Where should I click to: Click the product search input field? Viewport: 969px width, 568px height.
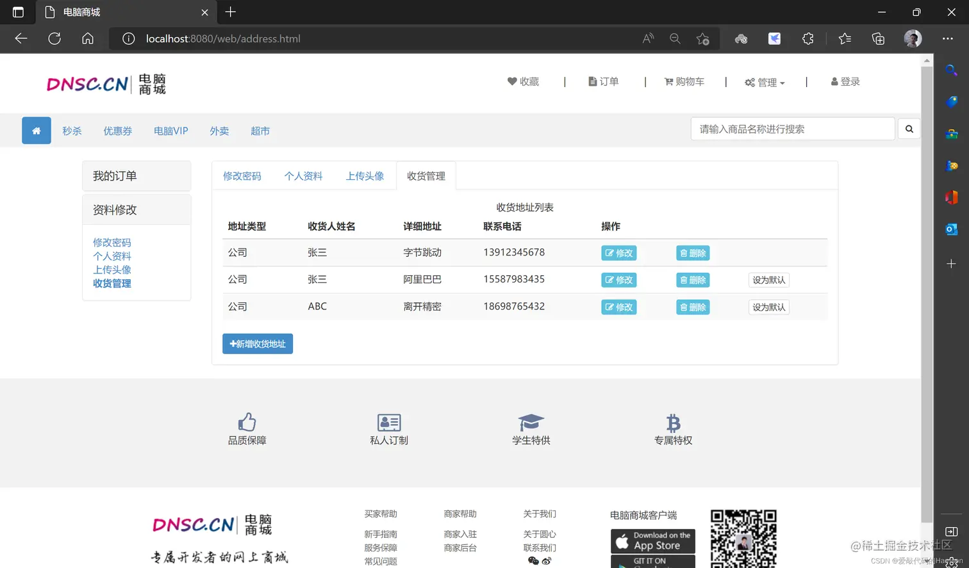(792, 129)
